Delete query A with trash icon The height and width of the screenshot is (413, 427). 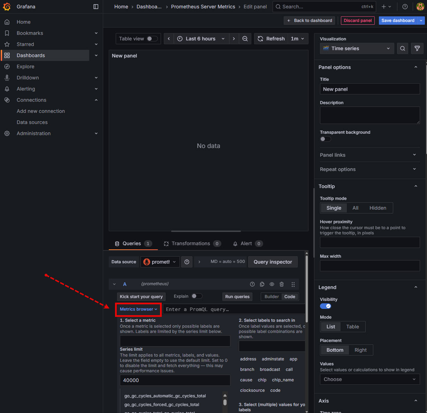[282, 284]
